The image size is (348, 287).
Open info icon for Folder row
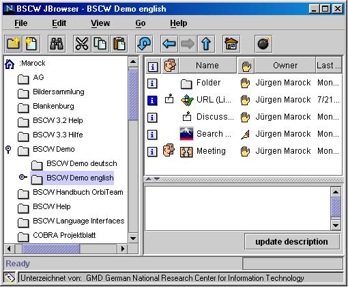pyautogui.click(x=152, y=83)
